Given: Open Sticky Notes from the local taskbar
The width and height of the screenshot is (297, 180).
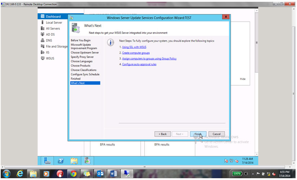Looking at the screenshot, I should pos(87,174).
